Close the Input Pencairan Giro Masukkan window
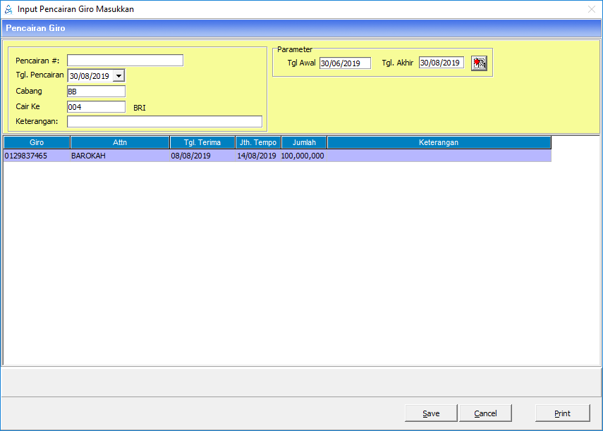The height and width of the screenshot is (431, 603). pyautogui.click(x=591, y=9)
